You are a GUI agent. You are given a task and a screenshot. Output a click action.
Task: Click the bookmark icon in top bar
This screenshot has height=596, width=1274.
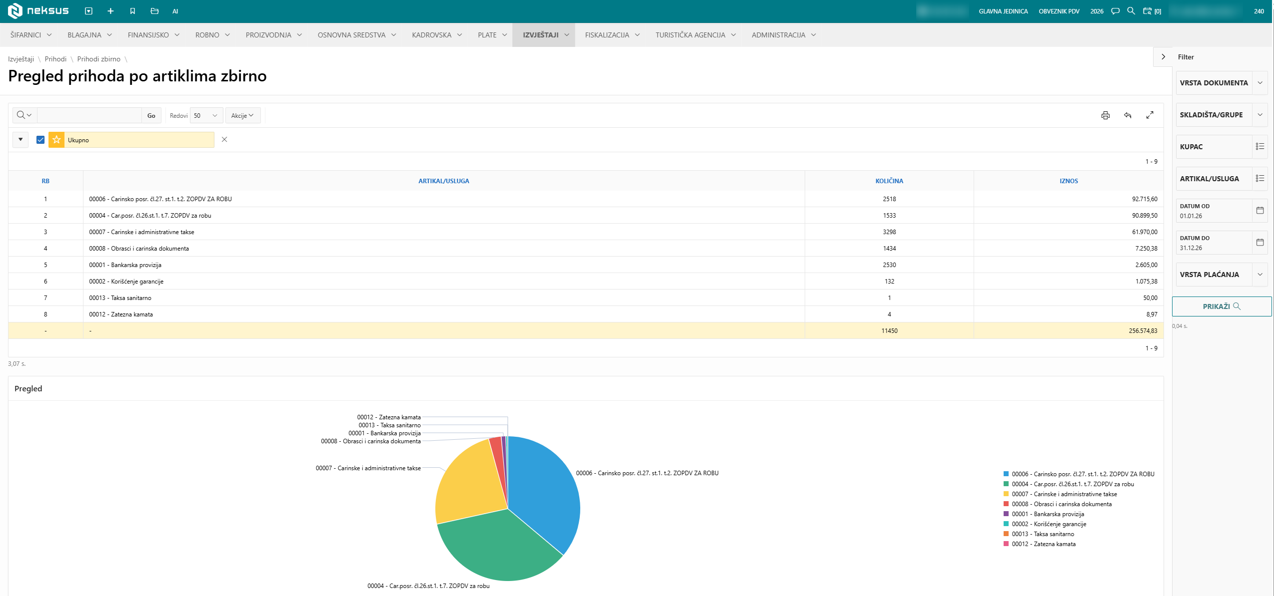tap(132, 11)
